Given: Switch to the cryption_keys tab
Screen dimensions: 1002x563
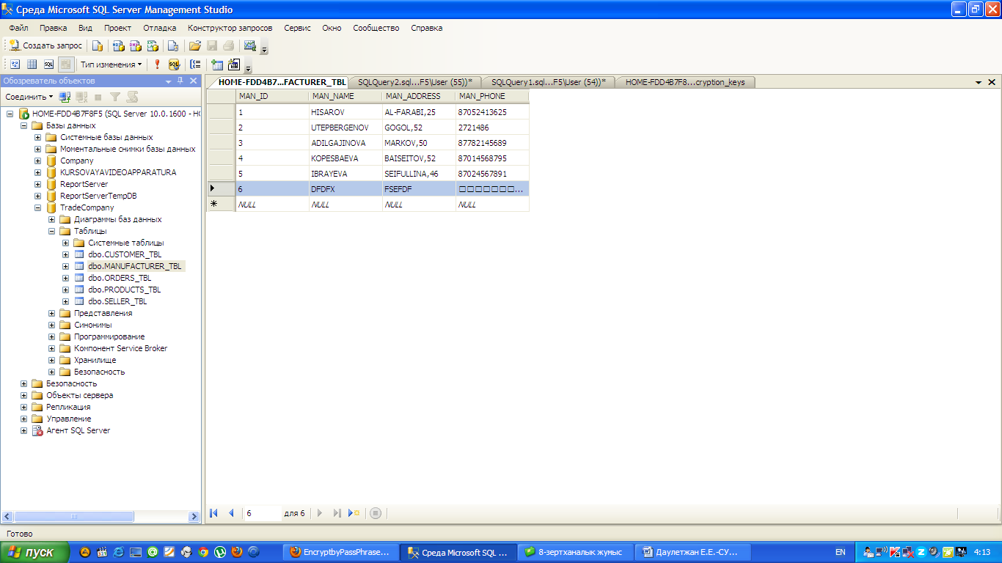Looking at the screenshot, I should point(685,82).
